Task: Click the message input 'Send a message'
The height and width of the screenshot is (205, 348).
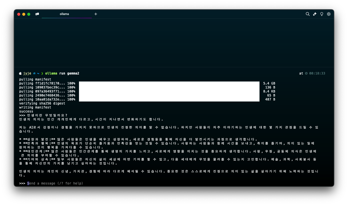Action: coord(55,183)
